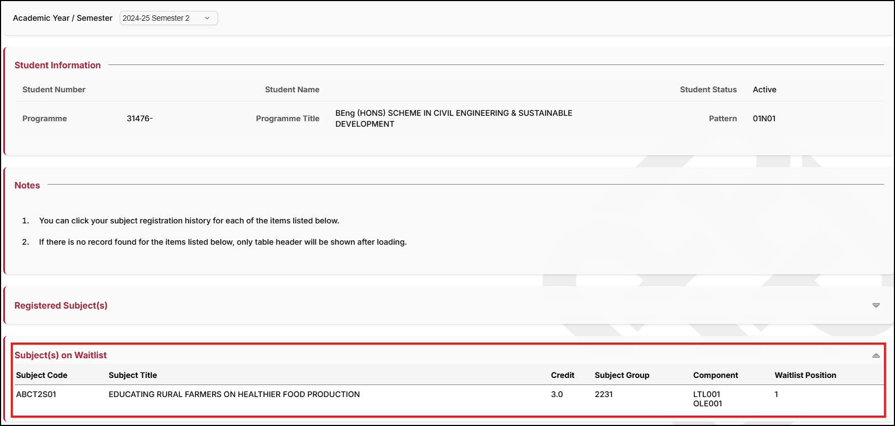Click the Student Information heading
The height and width of the screenshot is (426, 895).
tap(57, 65)
